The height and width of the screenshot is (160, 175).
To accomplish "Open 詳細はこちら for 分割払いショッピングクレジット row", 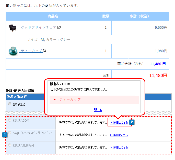I will (119, 135).
